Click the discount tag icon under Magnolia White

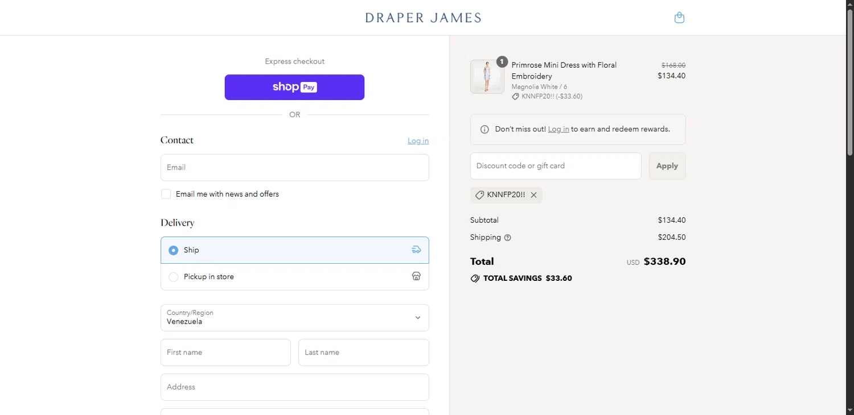pos(515,97)
